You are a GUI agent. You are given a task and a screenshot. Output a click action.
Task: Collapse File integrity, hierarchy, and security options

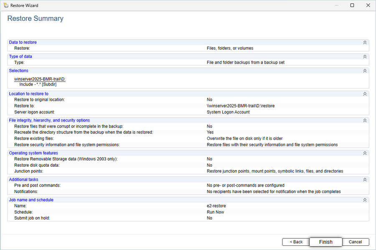pyautogui.click(x=365, y=120)
